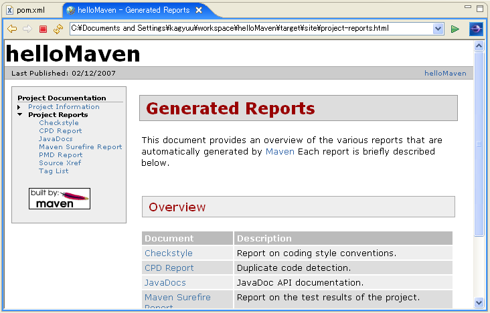Collapse the Project Reports tree arrow
Viewport: 490px width, 313px height.
(x=20, y=114)
